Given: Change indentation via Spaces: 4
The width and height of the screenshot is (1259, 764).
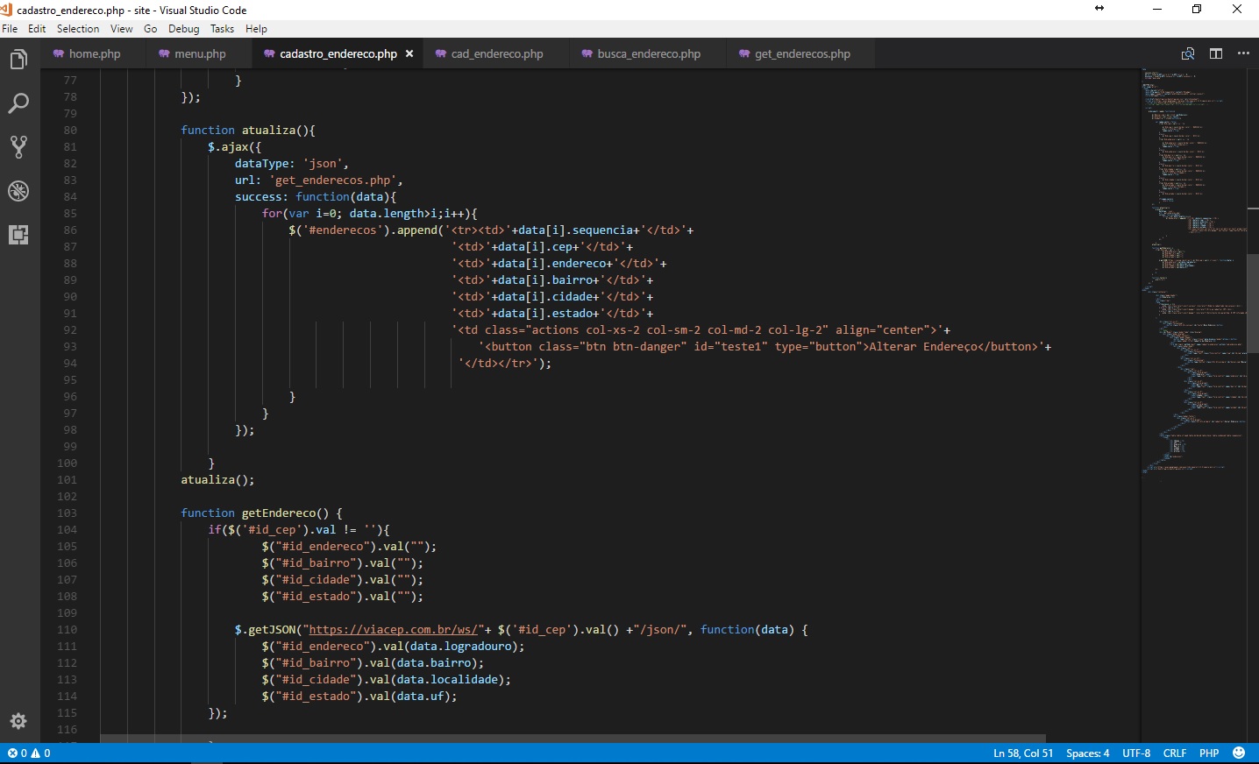Looking at the screenshot, I should point(1088,753).
